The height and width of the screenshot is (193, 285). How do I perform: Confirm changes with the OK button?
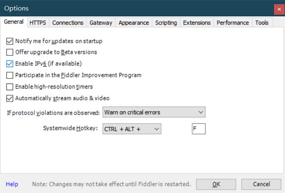pos(216,184)
